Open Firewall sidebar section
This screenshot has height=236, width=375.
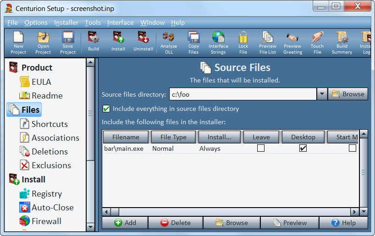tap(40, 221)
